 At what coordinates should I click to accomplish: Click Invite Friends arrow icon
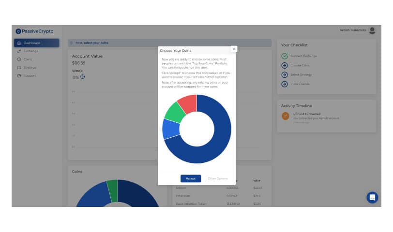[x=285, y=84]
